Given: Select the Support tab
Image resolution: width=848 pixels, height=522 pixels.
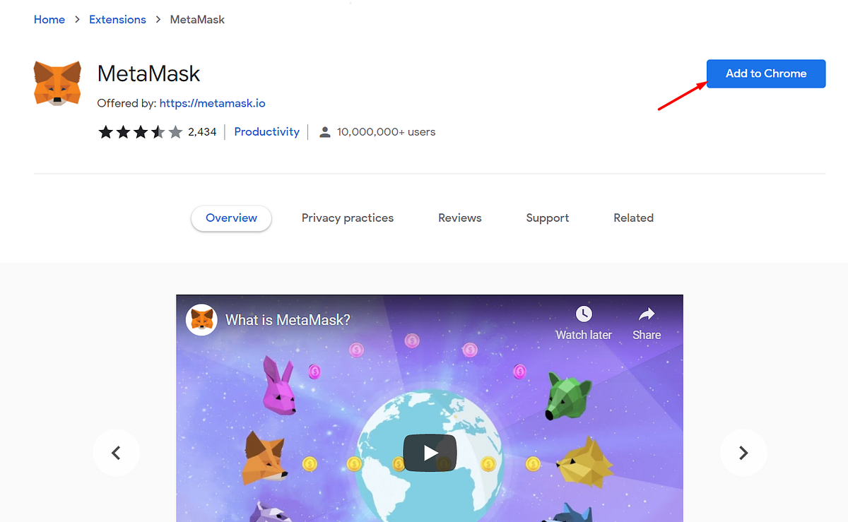Looking at the screenshot, I should click(547, 218).
